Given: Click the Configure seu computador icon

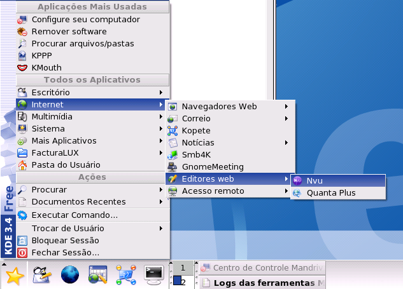Looking at the screenshot, I should point(22,20).
